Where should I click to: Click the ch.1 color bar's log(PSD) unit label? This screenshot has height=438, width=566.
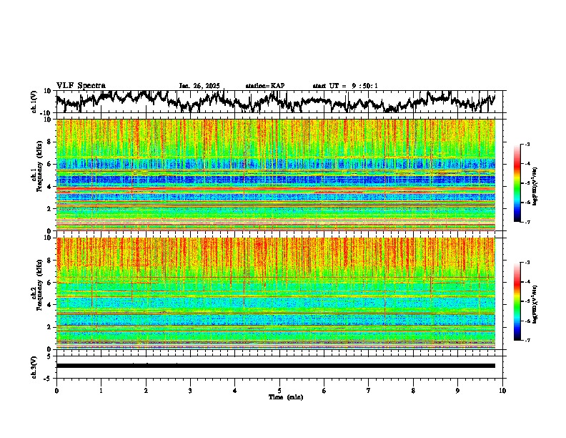(536, 187)
